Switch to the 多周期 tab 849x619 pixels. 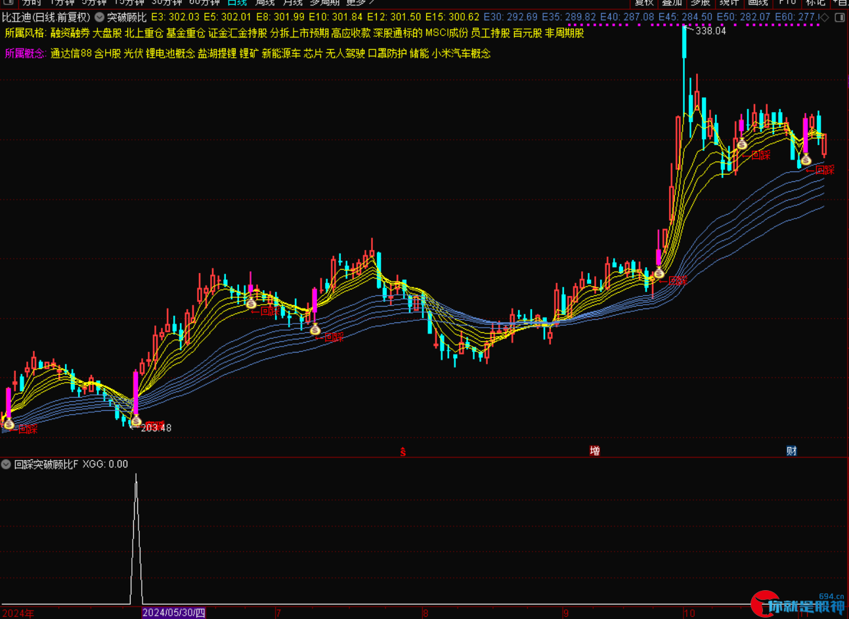(x=324, y=3)
